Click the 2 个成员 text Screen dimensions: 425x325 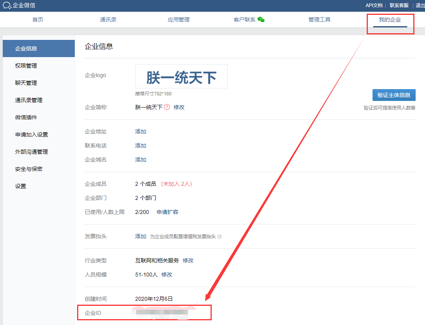pos(146,184)
